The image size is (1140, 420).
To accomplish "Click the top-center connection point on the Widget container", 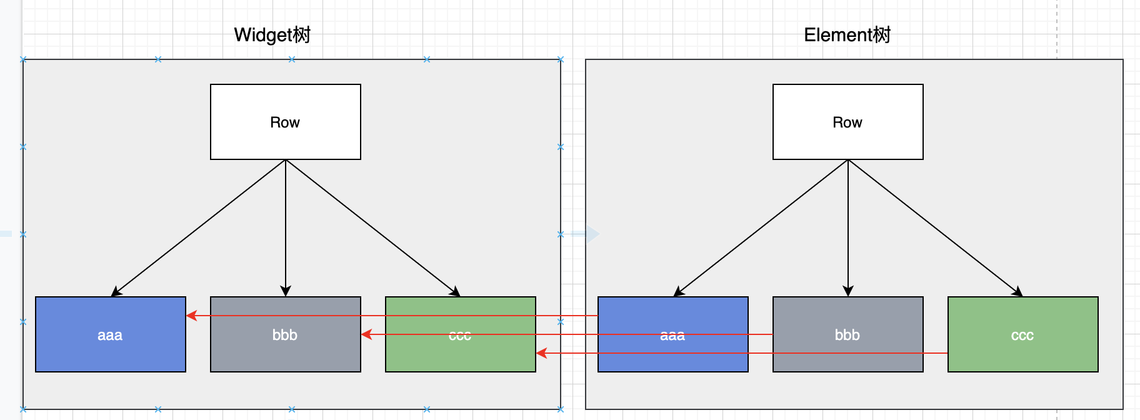I will pos(292,59).
